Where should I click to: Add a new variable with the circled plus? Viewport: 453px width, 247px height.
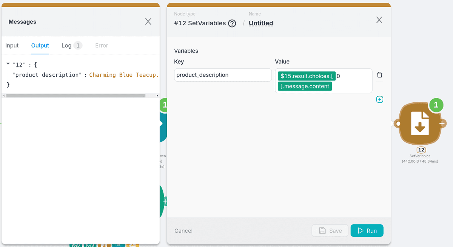tap(380, 99)
